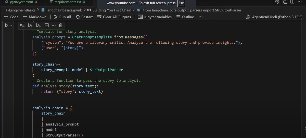Click 'analysis_prompt' variable in ChatPromptTemplate assignment line
The height and width of the screenshot is (138, 306).
pyautogui.click(x=49, y=37)
